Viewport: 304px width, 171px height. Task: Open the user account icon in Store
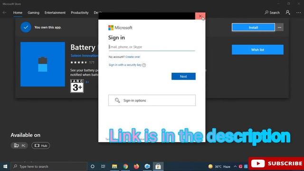click(288, 13)
